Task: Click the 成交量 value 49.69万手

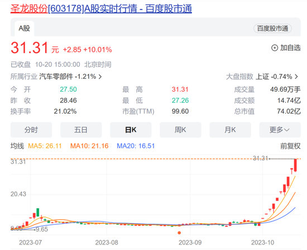Action: pyautogui.click(x=285, y=89)
